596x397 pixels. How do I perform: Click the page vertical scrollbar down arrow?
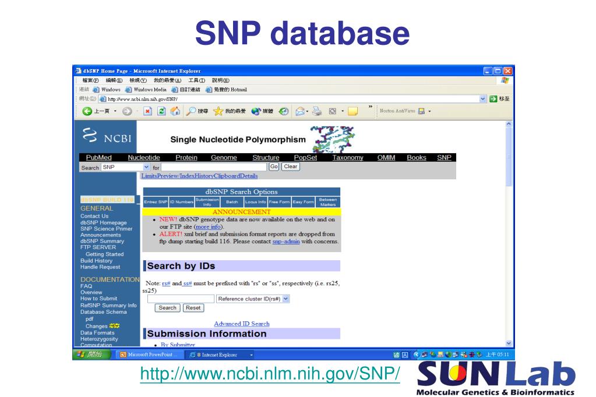pyautogui.click(x=509, y=343)
